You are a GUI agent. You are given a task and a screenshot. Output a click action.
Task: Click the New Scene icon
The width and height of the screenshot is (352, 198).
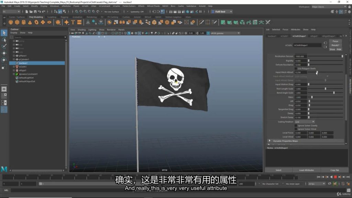click(26, 12)
